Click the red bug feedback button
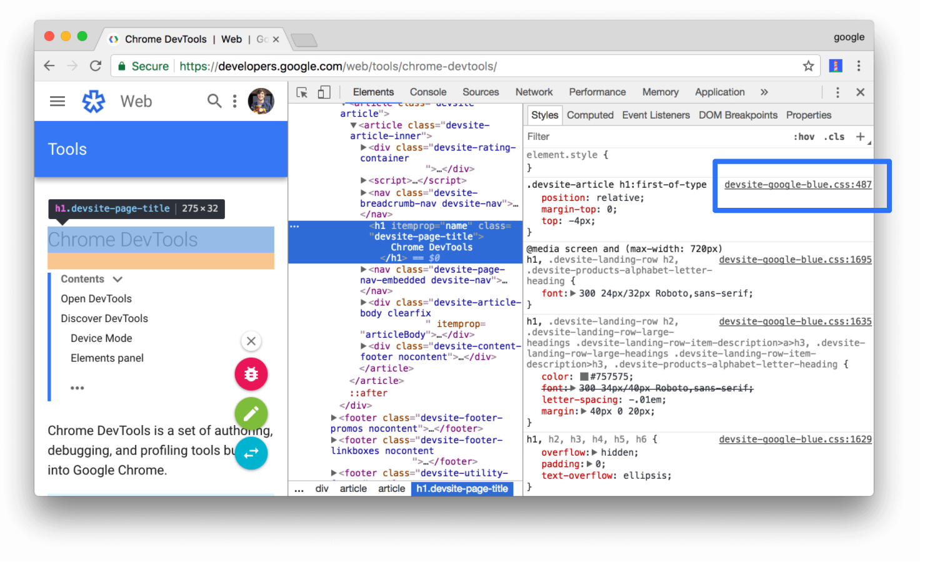This screenshot has height=563, width=925. pyautogui.click(x=251, y=375)
